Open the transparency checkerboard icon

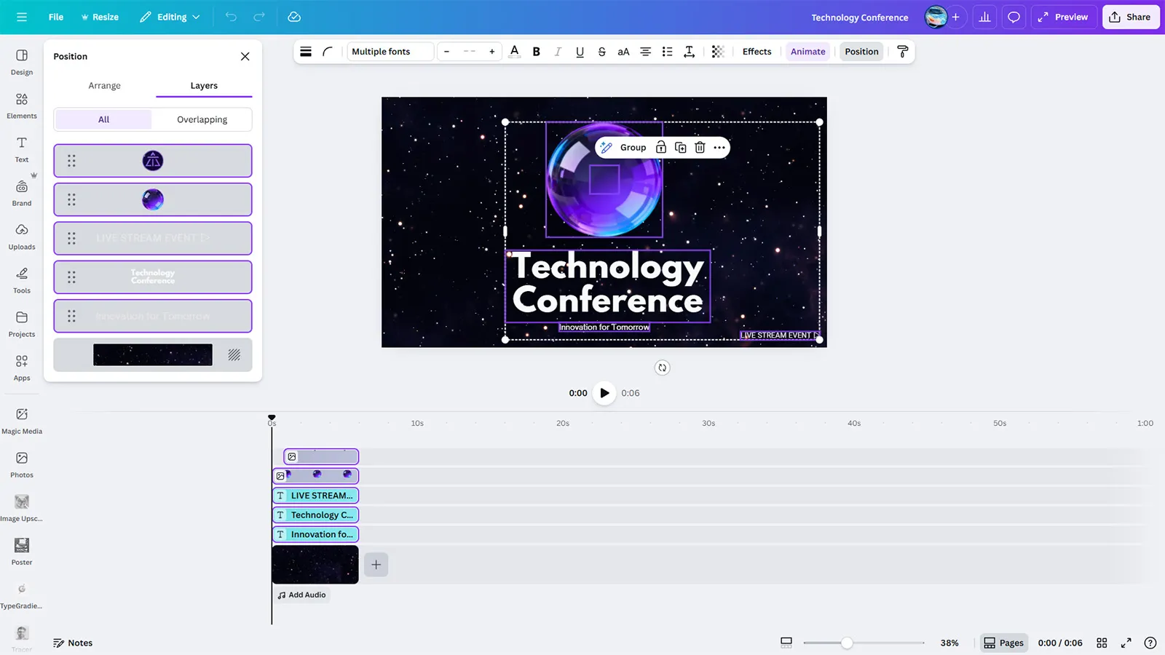coord(718,52)
